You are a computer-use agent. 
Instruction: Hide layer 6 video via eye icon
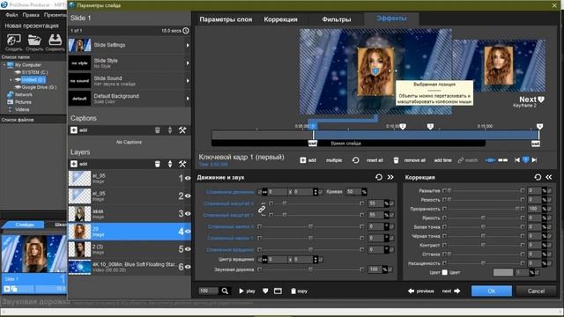pyautogui.click(x=188, y=267)
